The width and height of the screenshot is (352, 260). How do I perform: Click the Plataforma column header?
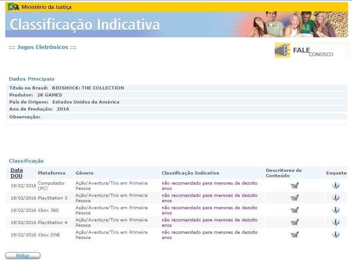51,173
